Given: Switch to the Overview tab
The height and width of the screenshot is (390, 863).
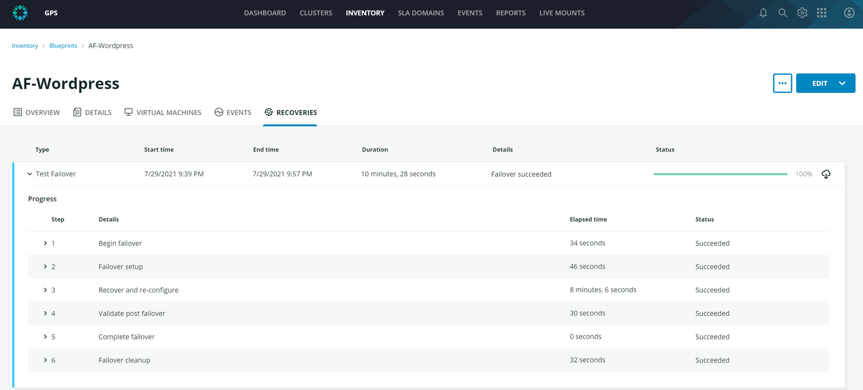Looking at the screenshot, I should pyautogui.click(x=37, y=112).
